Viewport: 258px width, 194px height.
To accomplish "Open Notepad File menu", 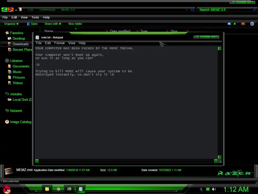I will (39, 43).
